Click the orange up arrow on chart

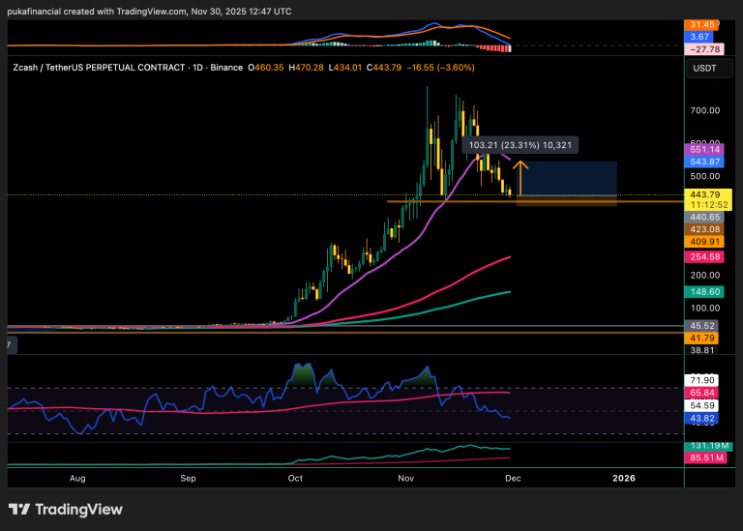[520, 176]
